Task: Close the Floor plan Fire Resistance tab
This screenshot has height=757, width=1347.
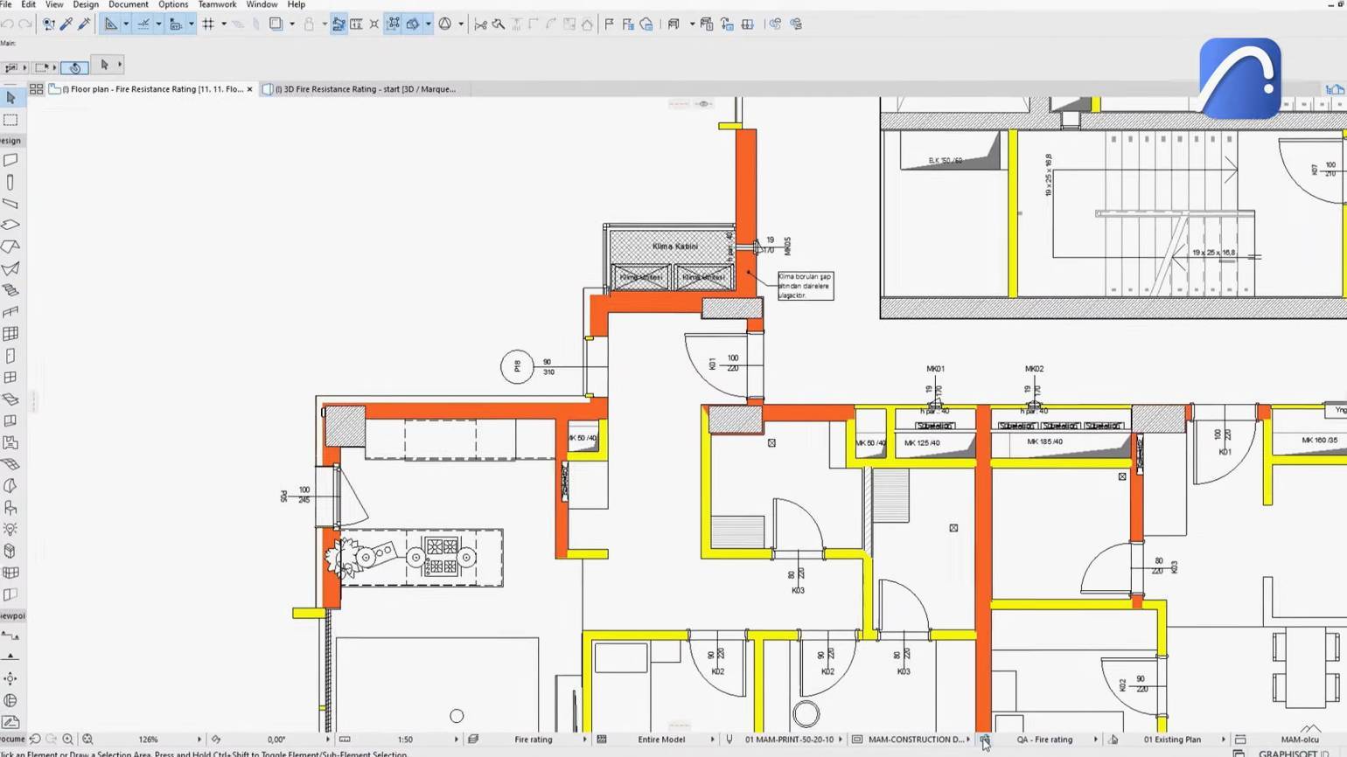Action: click(250, 89)
